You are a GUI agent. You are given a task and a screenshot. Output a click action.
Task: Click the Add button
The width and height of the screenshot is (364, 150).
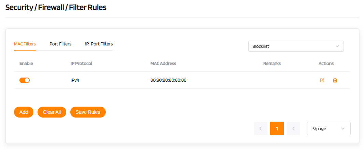(24, 112)
